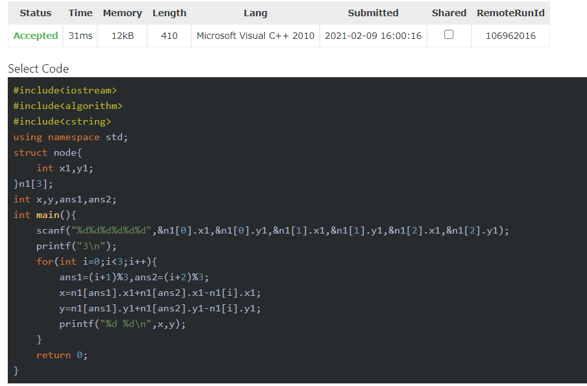Image resolution: width=587 pixels, height=386 pixels.
Task: Click the Memory column header
Action: pos(123,13)
